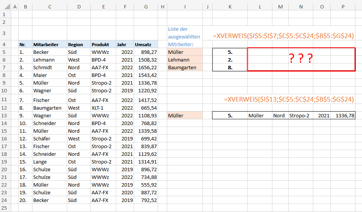The image size is (362, 212).
Task: Click 'Müller' in cell I13
Action: point(185,115)
